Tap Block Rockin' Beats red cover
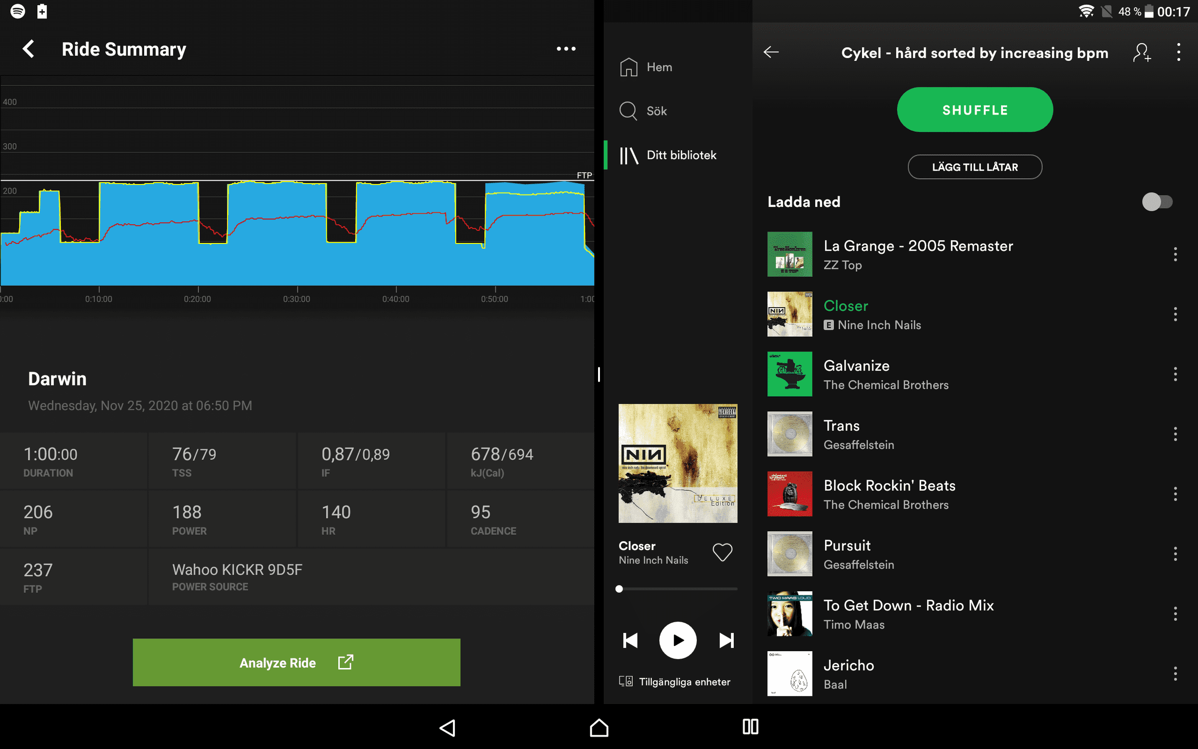1198x749 pixels. [x=789, y=494]
